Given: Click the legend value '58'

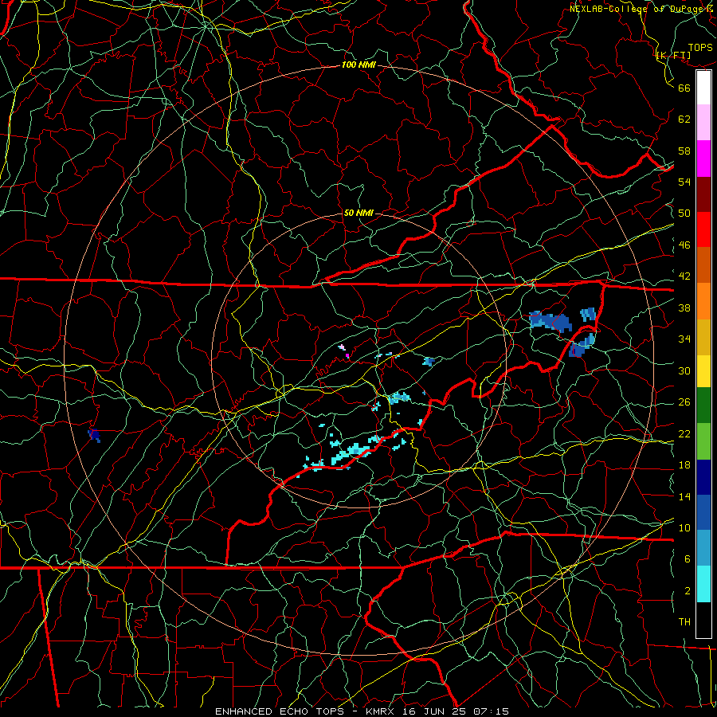Looking at the screenshot, I should (x=684, y=151).
